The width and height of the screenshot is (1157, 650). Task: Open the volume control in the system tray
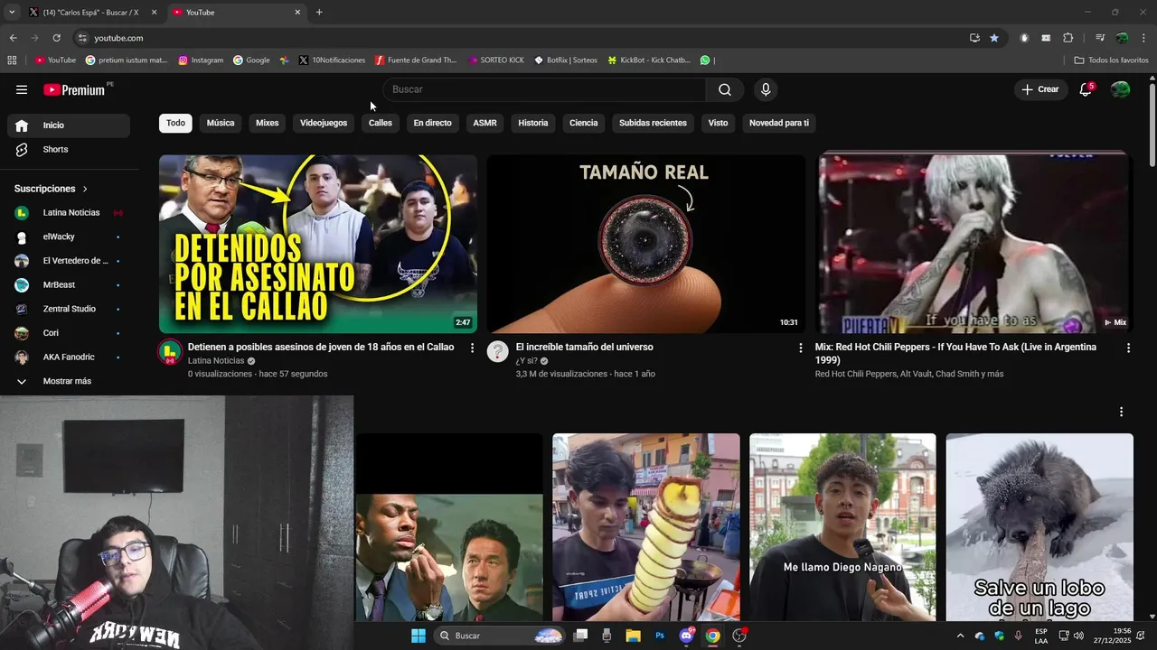click(1078, 636)
